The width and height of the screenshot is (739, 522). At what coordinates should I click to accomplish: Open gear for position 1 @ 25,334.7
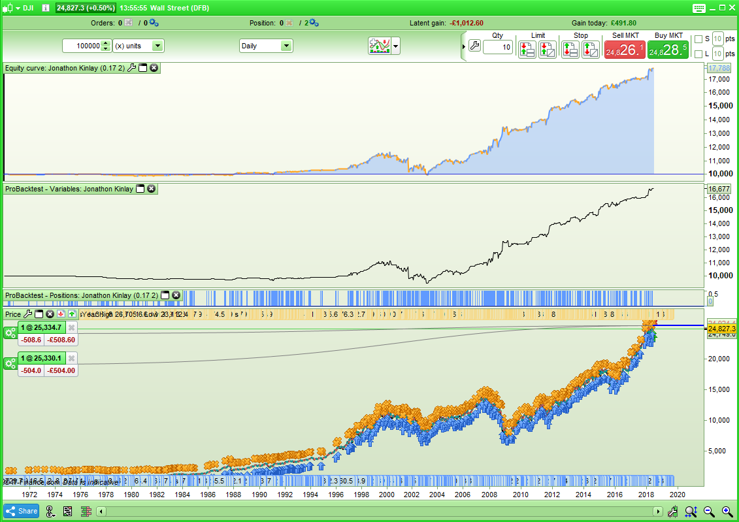tap(10, 333)
